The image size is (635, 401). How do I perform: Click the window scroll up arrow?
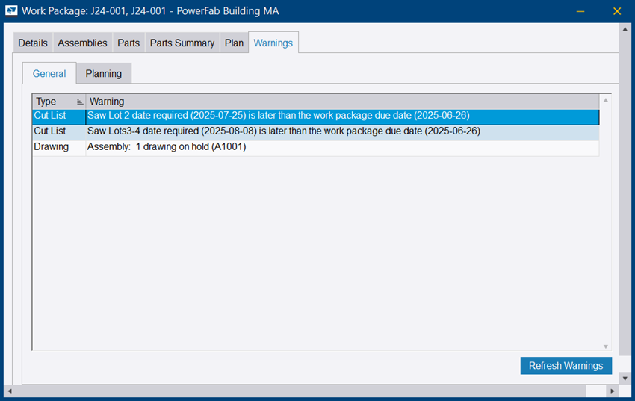pyautogui.click(x=625, y=29)
